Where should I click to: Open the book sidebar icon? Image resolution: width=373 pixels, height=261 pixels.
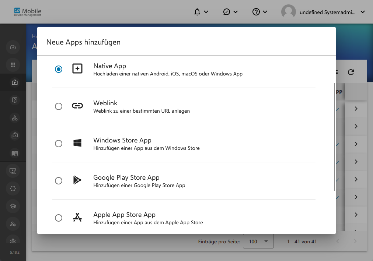[x=14, y=153]
